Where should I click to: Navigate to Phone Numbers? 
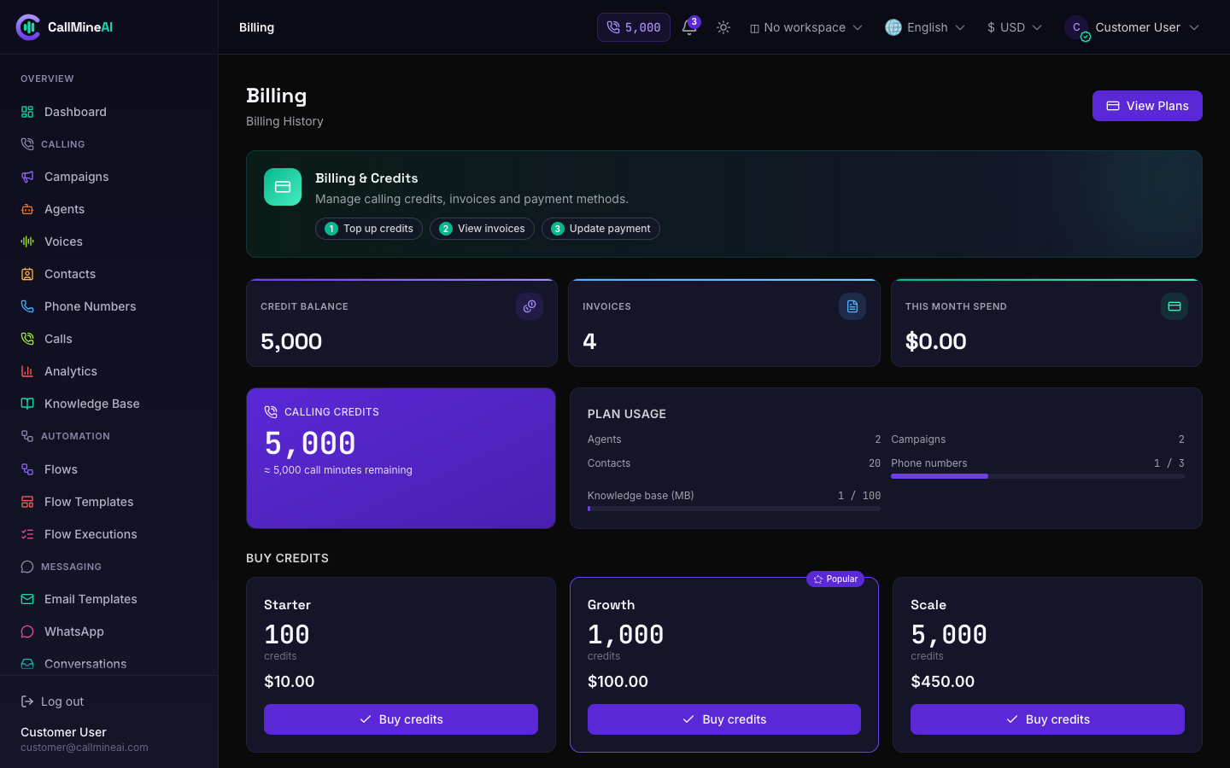pos(108,306)
